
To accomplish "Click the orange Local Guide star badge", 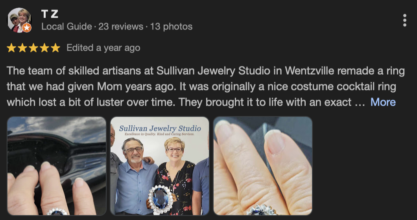I will point(27,27).
